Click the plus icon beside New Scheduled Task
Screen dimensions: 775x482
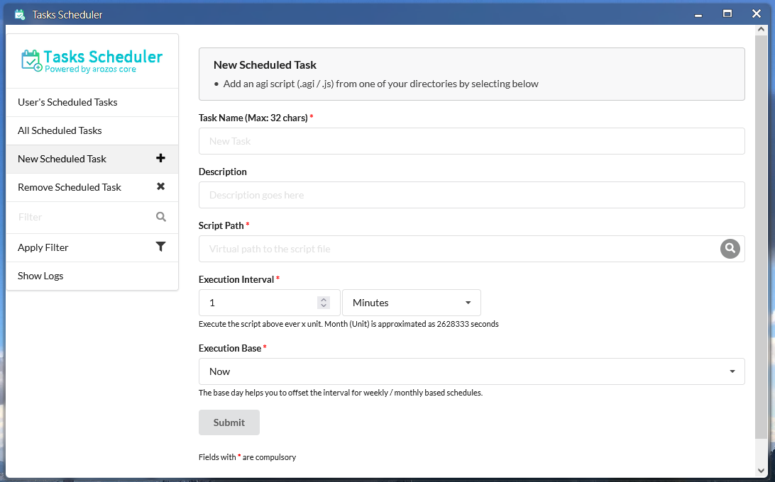click(x=160, y=159)
